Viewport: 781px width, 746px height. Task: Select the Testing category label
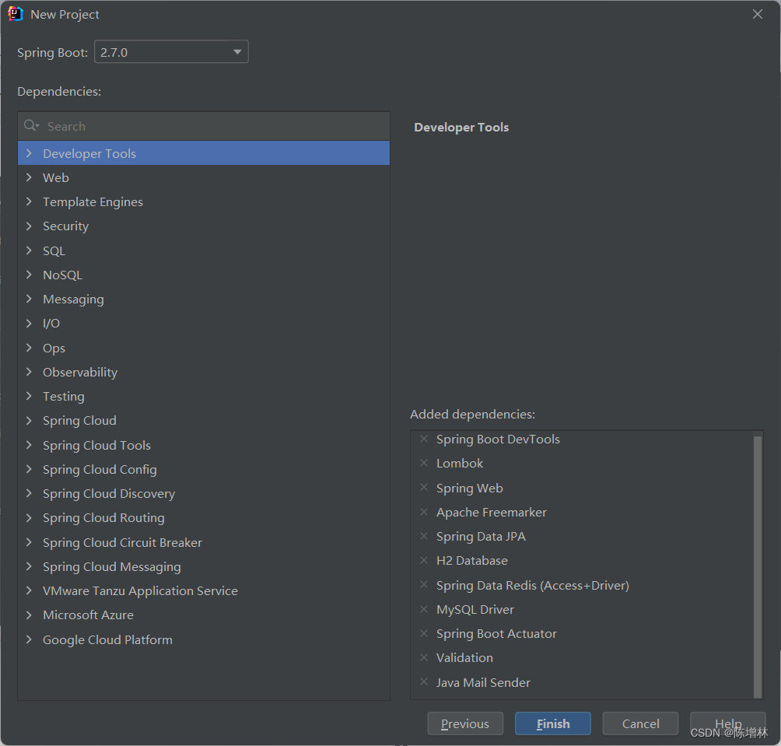pyautogui.click(x=64, y=397)
